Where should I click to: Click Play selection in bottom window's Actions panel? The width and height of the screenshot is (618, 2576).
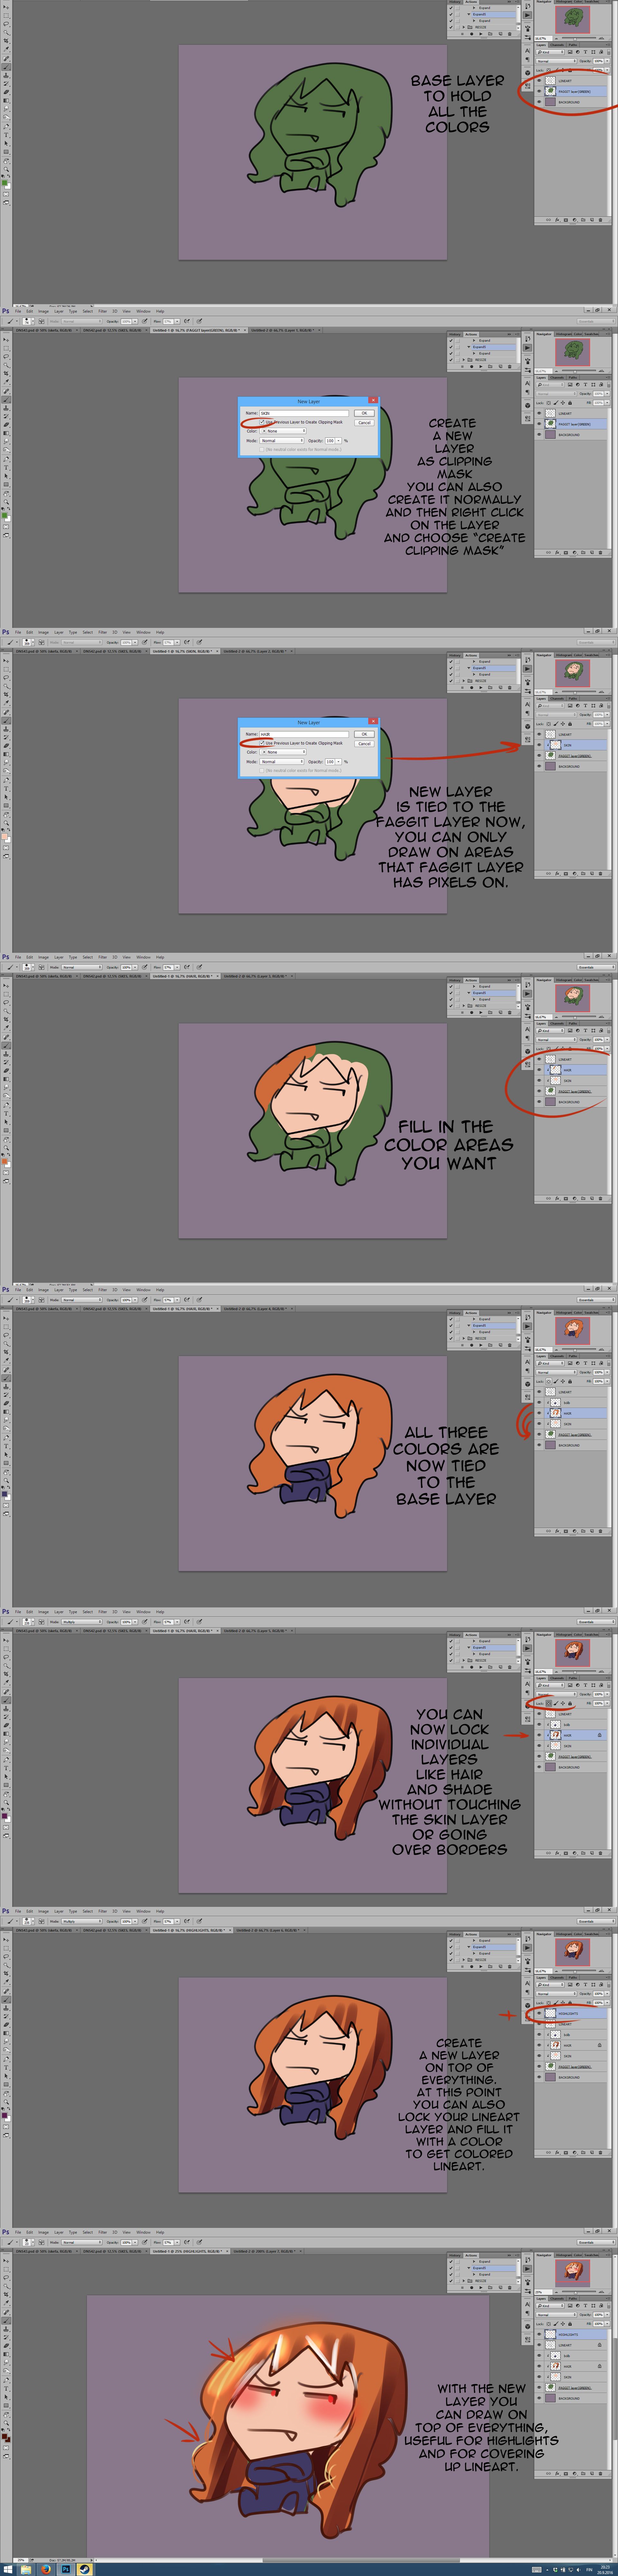coord(481,2288)
